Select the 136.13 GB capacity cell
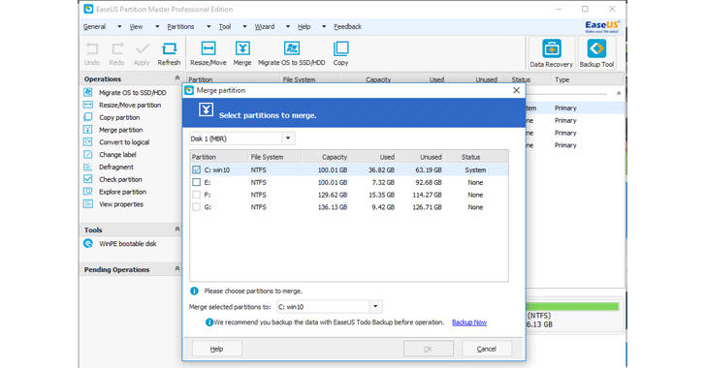 coord(333,207)
